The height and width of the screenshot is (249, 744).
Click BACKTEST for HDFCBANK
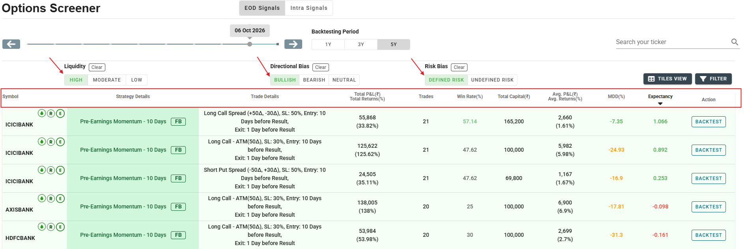coord(708,235)
